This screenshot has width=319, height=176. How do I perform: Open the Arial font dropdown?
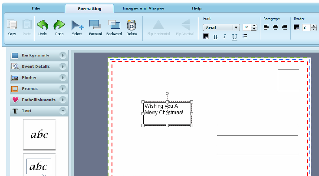pos(221,27)
